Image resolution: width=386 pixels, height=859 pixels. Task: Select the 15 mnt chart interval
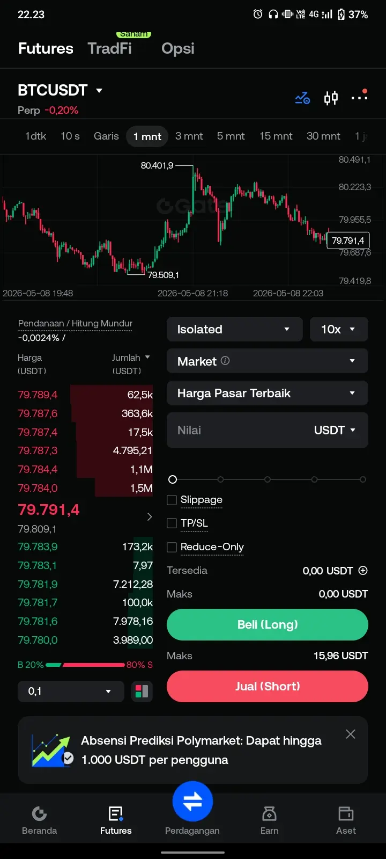point(276,136)
